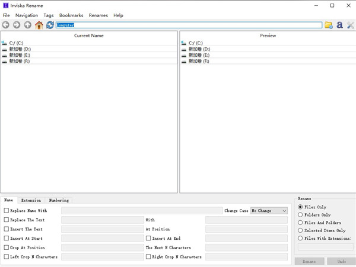
Task: Open the Bookmarks menu
Action: tap(71, 15)
